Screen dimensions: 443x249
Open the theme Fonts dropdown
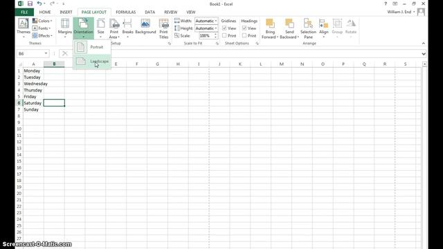pos(42,28)
